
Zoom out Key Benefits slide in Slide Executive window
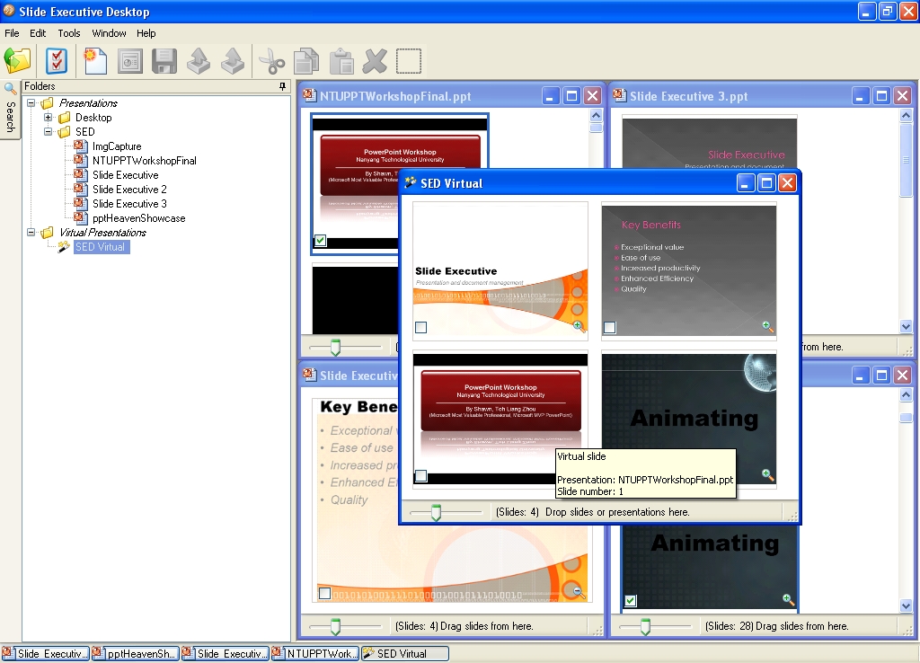pos(578,592)
